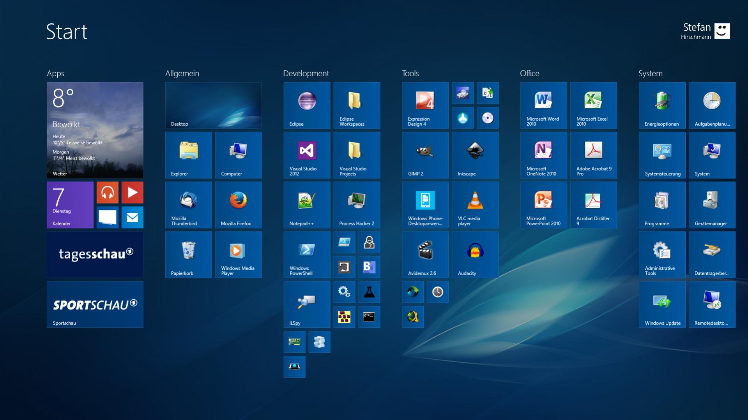Launch Notepad++
Image resolution: width=748 pixels, height=420 pixels.
[307, 205]
